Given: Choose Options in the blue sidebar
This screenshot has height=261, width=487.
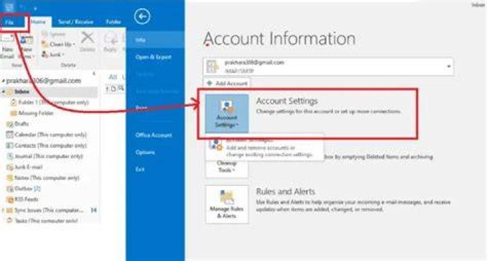Looking at the screenshot, I should tap(145, 152).
